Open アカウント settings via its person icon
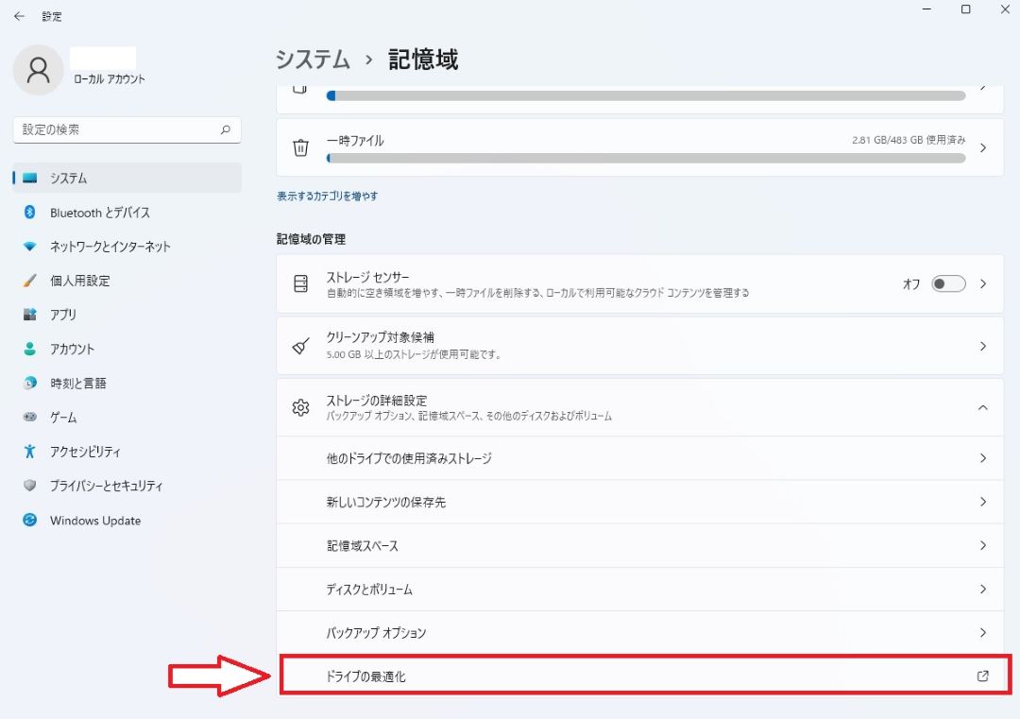Screen dimensions: 1020x719 (32, 349)
